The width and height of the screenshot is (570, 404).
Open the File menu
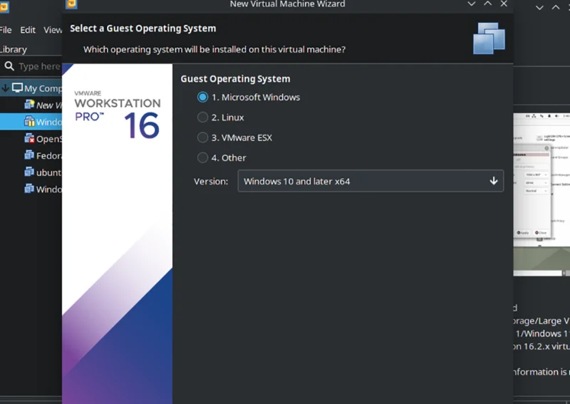point(6,30)
